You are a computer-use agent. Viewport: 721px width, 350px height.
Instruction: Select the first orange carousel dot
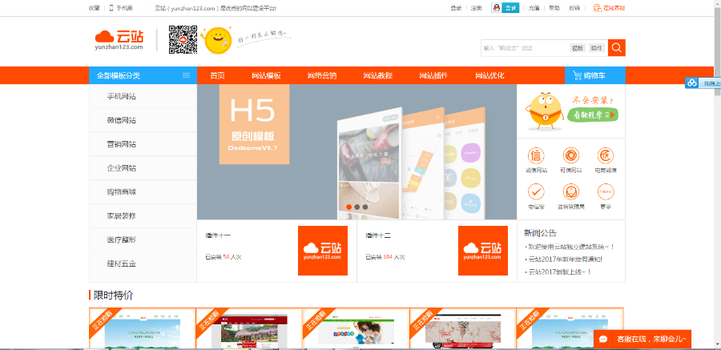[349, 207]
